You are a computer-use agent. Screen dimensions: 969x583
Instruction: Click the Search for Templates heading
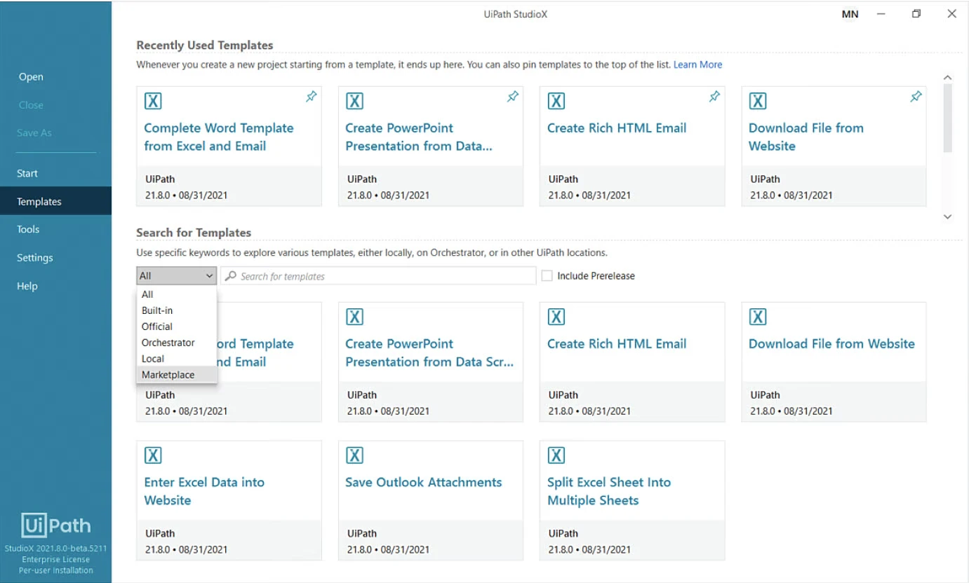tap(194, 233)
